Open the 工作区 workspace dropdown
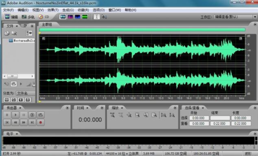The image size is (258, 156). [235, 17]
